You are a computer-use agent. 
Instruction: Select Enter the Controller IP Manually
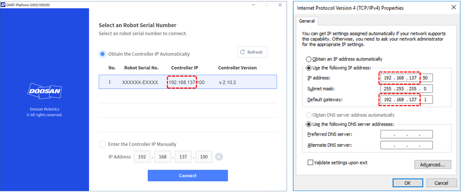[103, 144]
